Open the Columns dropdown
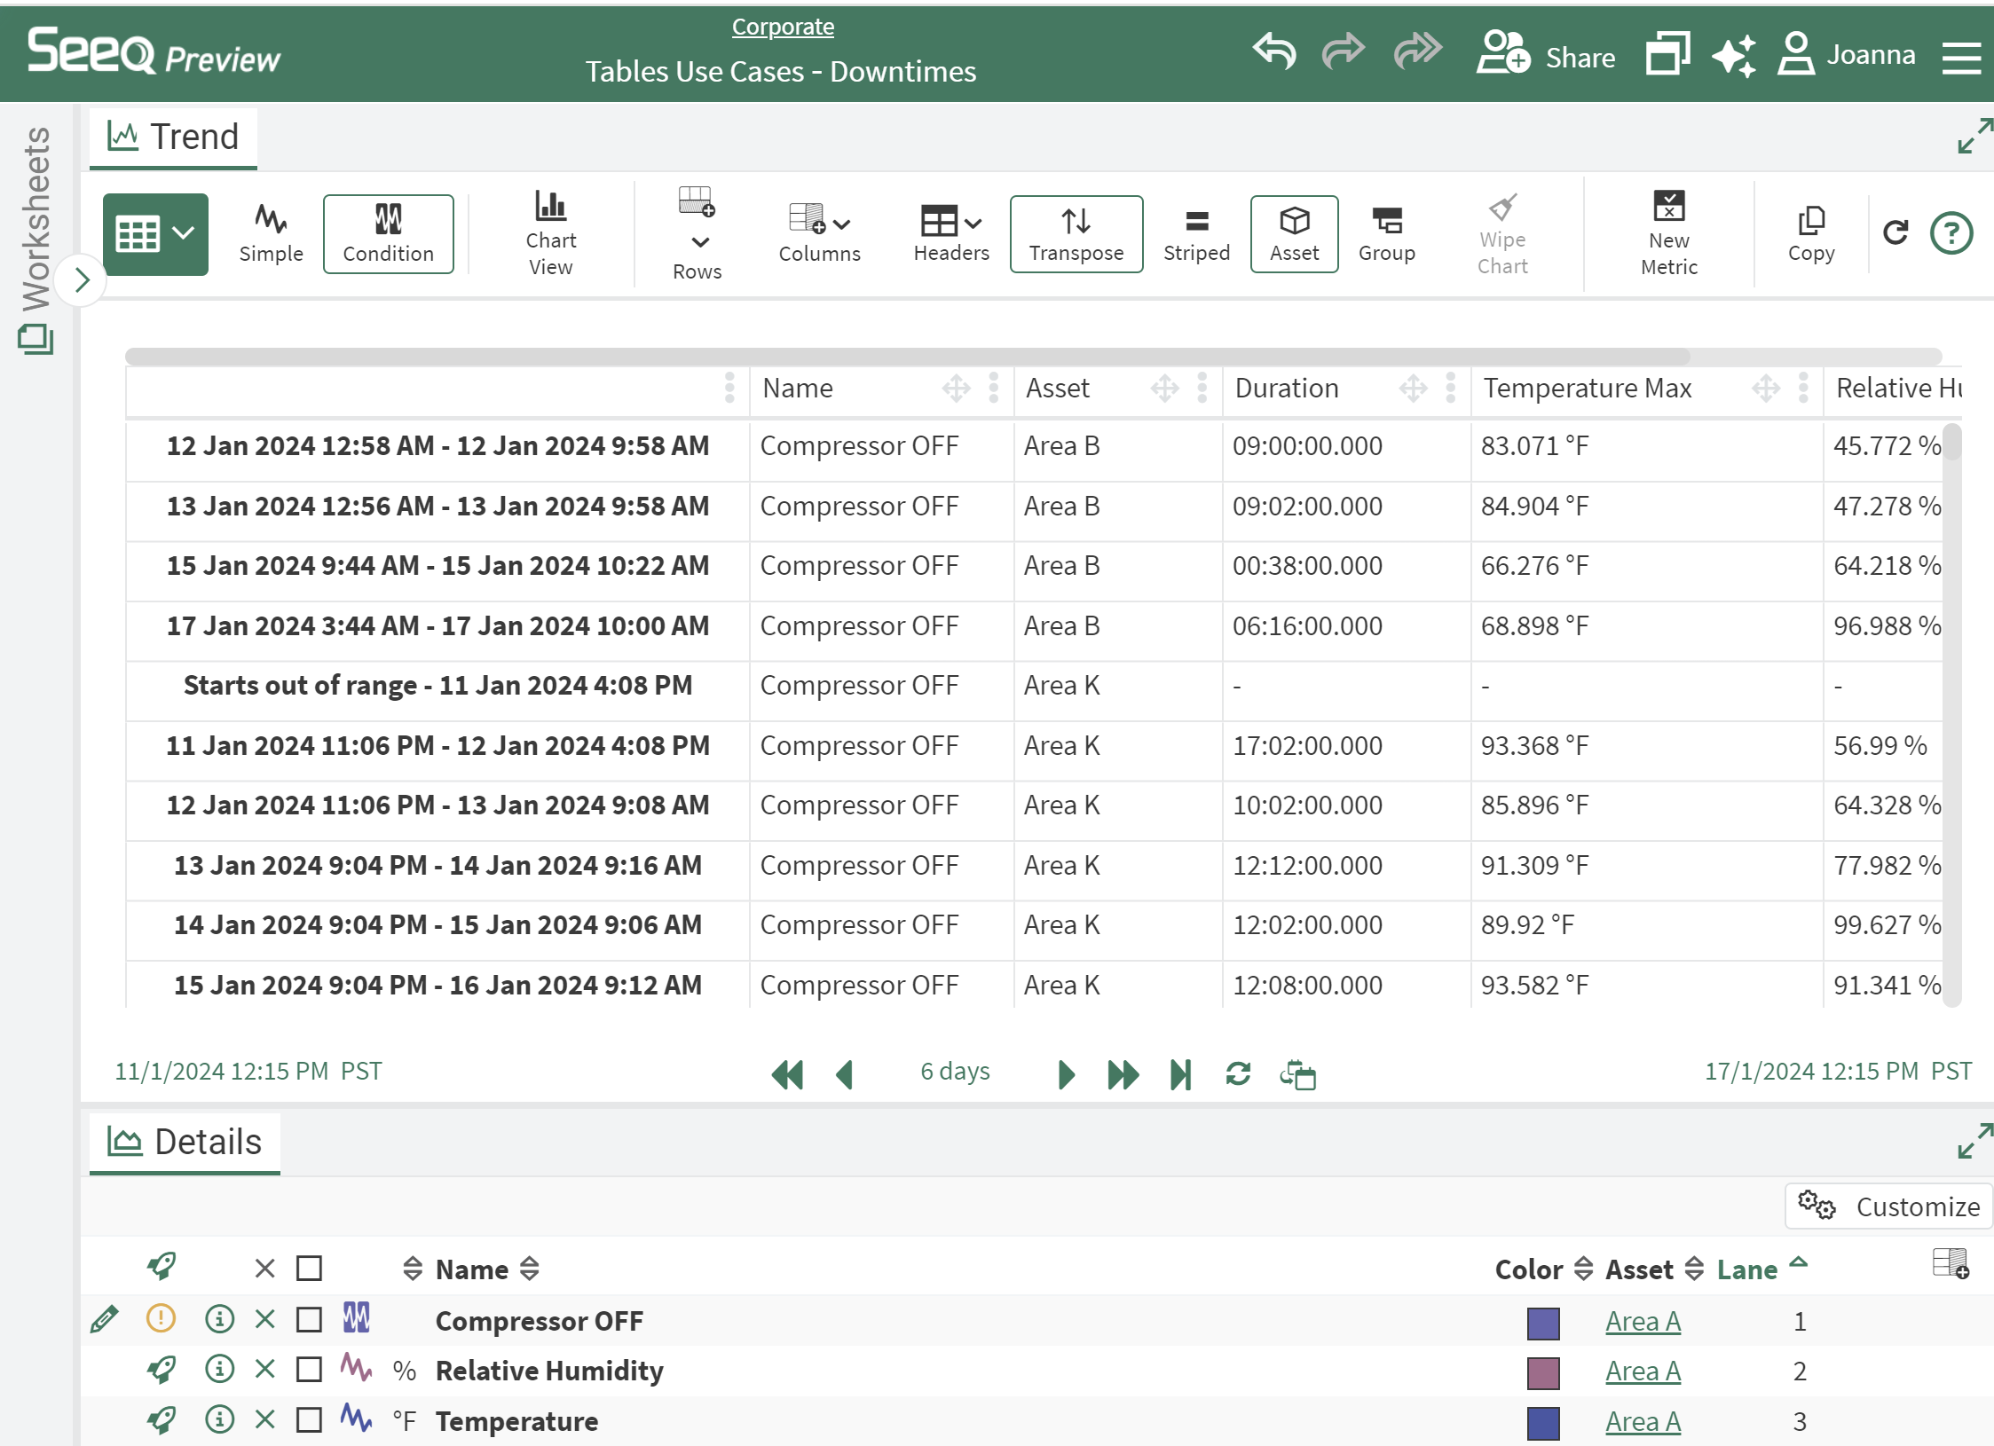Screen dimensions: 1994x1446 tap(819, 234)
